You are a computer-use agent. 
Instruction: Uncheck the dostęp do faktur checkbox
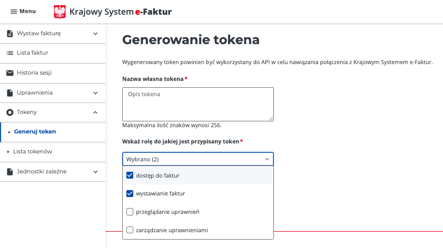point(130,175)
